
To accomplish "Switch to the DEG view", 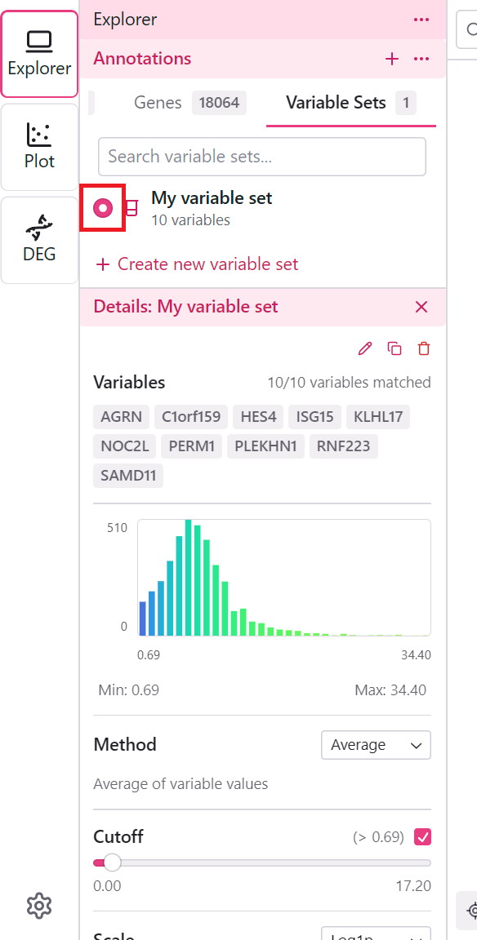I will (38, 239).
